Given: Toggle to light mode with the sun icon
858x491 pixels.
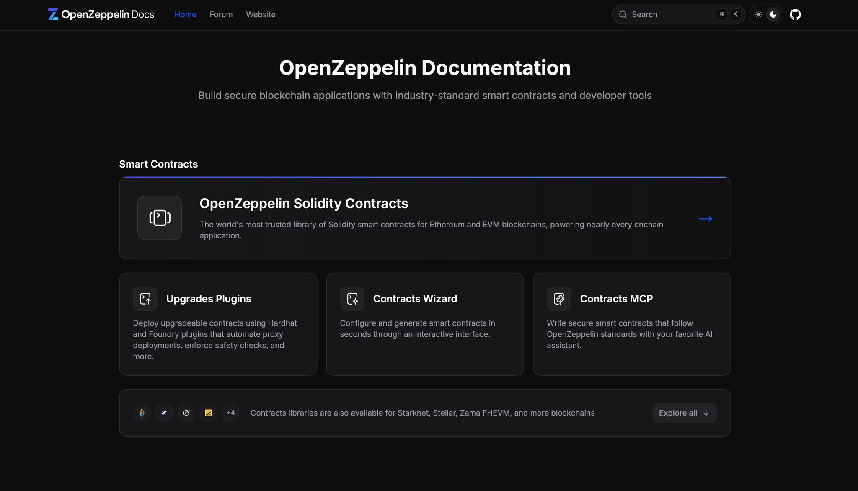Looking at the screenshot, I should point(759,14).
